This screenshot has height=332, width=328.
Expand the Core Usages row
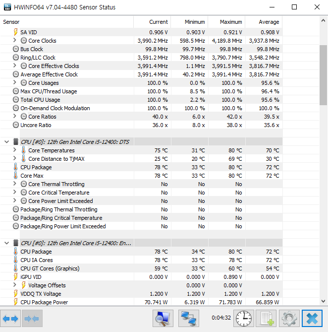point(14,82)
